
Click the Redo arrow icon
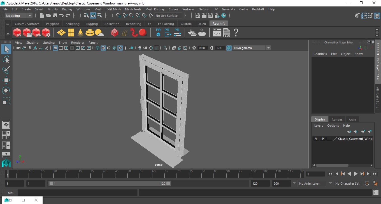tap(68, 16)
